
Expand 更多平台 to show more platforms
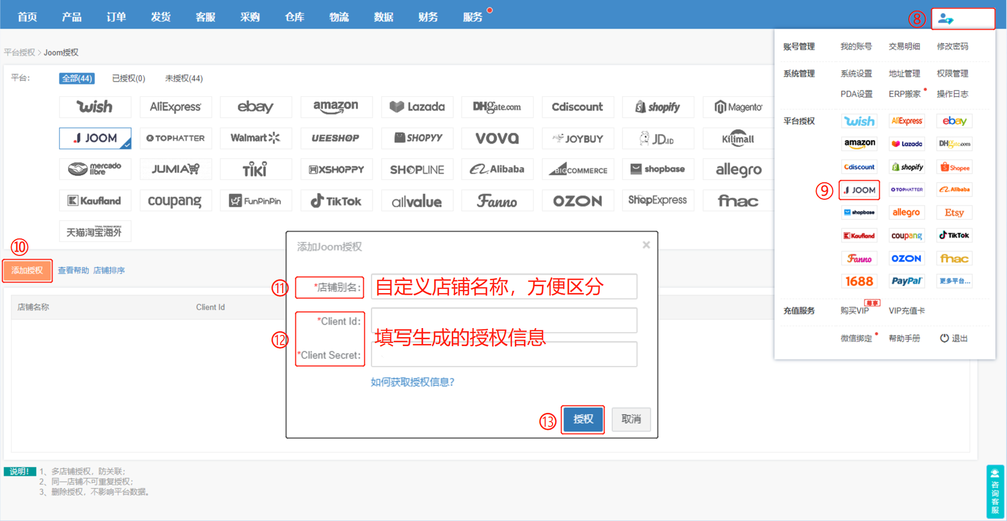click(x=954, y=281)
